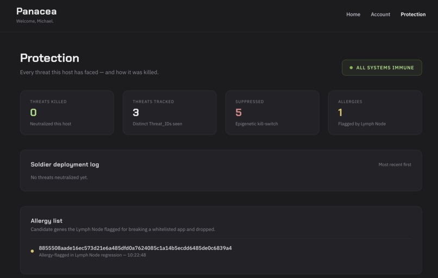Click 'Flagged by Lymph Node' caption
Viewport: 438px width, 278px height.
tap(362, 124)
